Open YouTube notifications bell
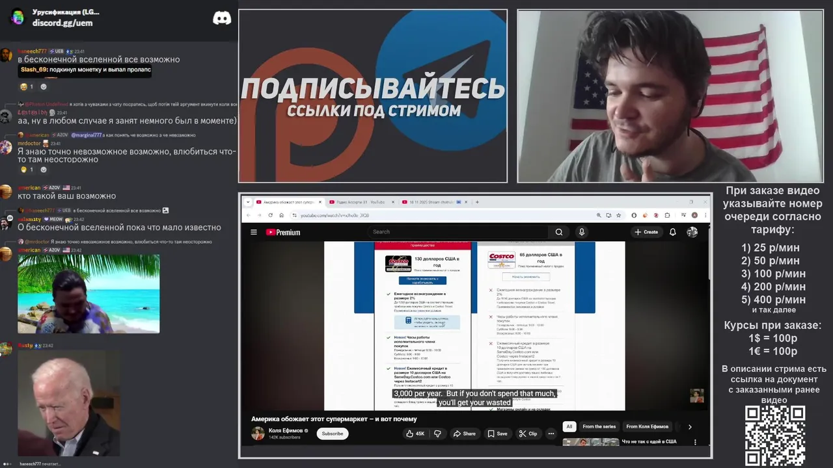833x468 pixels. (x=673, y=232)
